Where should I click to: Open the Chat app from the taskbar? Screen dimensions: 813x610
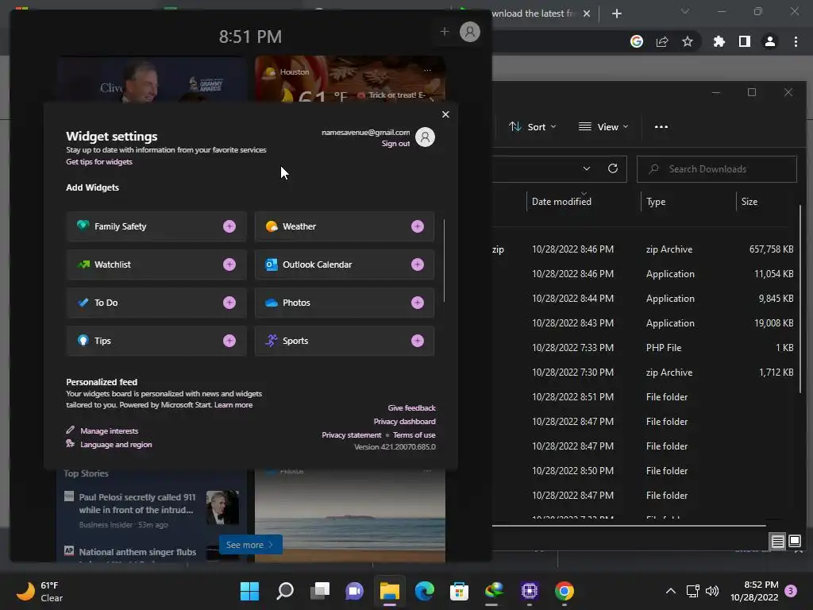355,591
